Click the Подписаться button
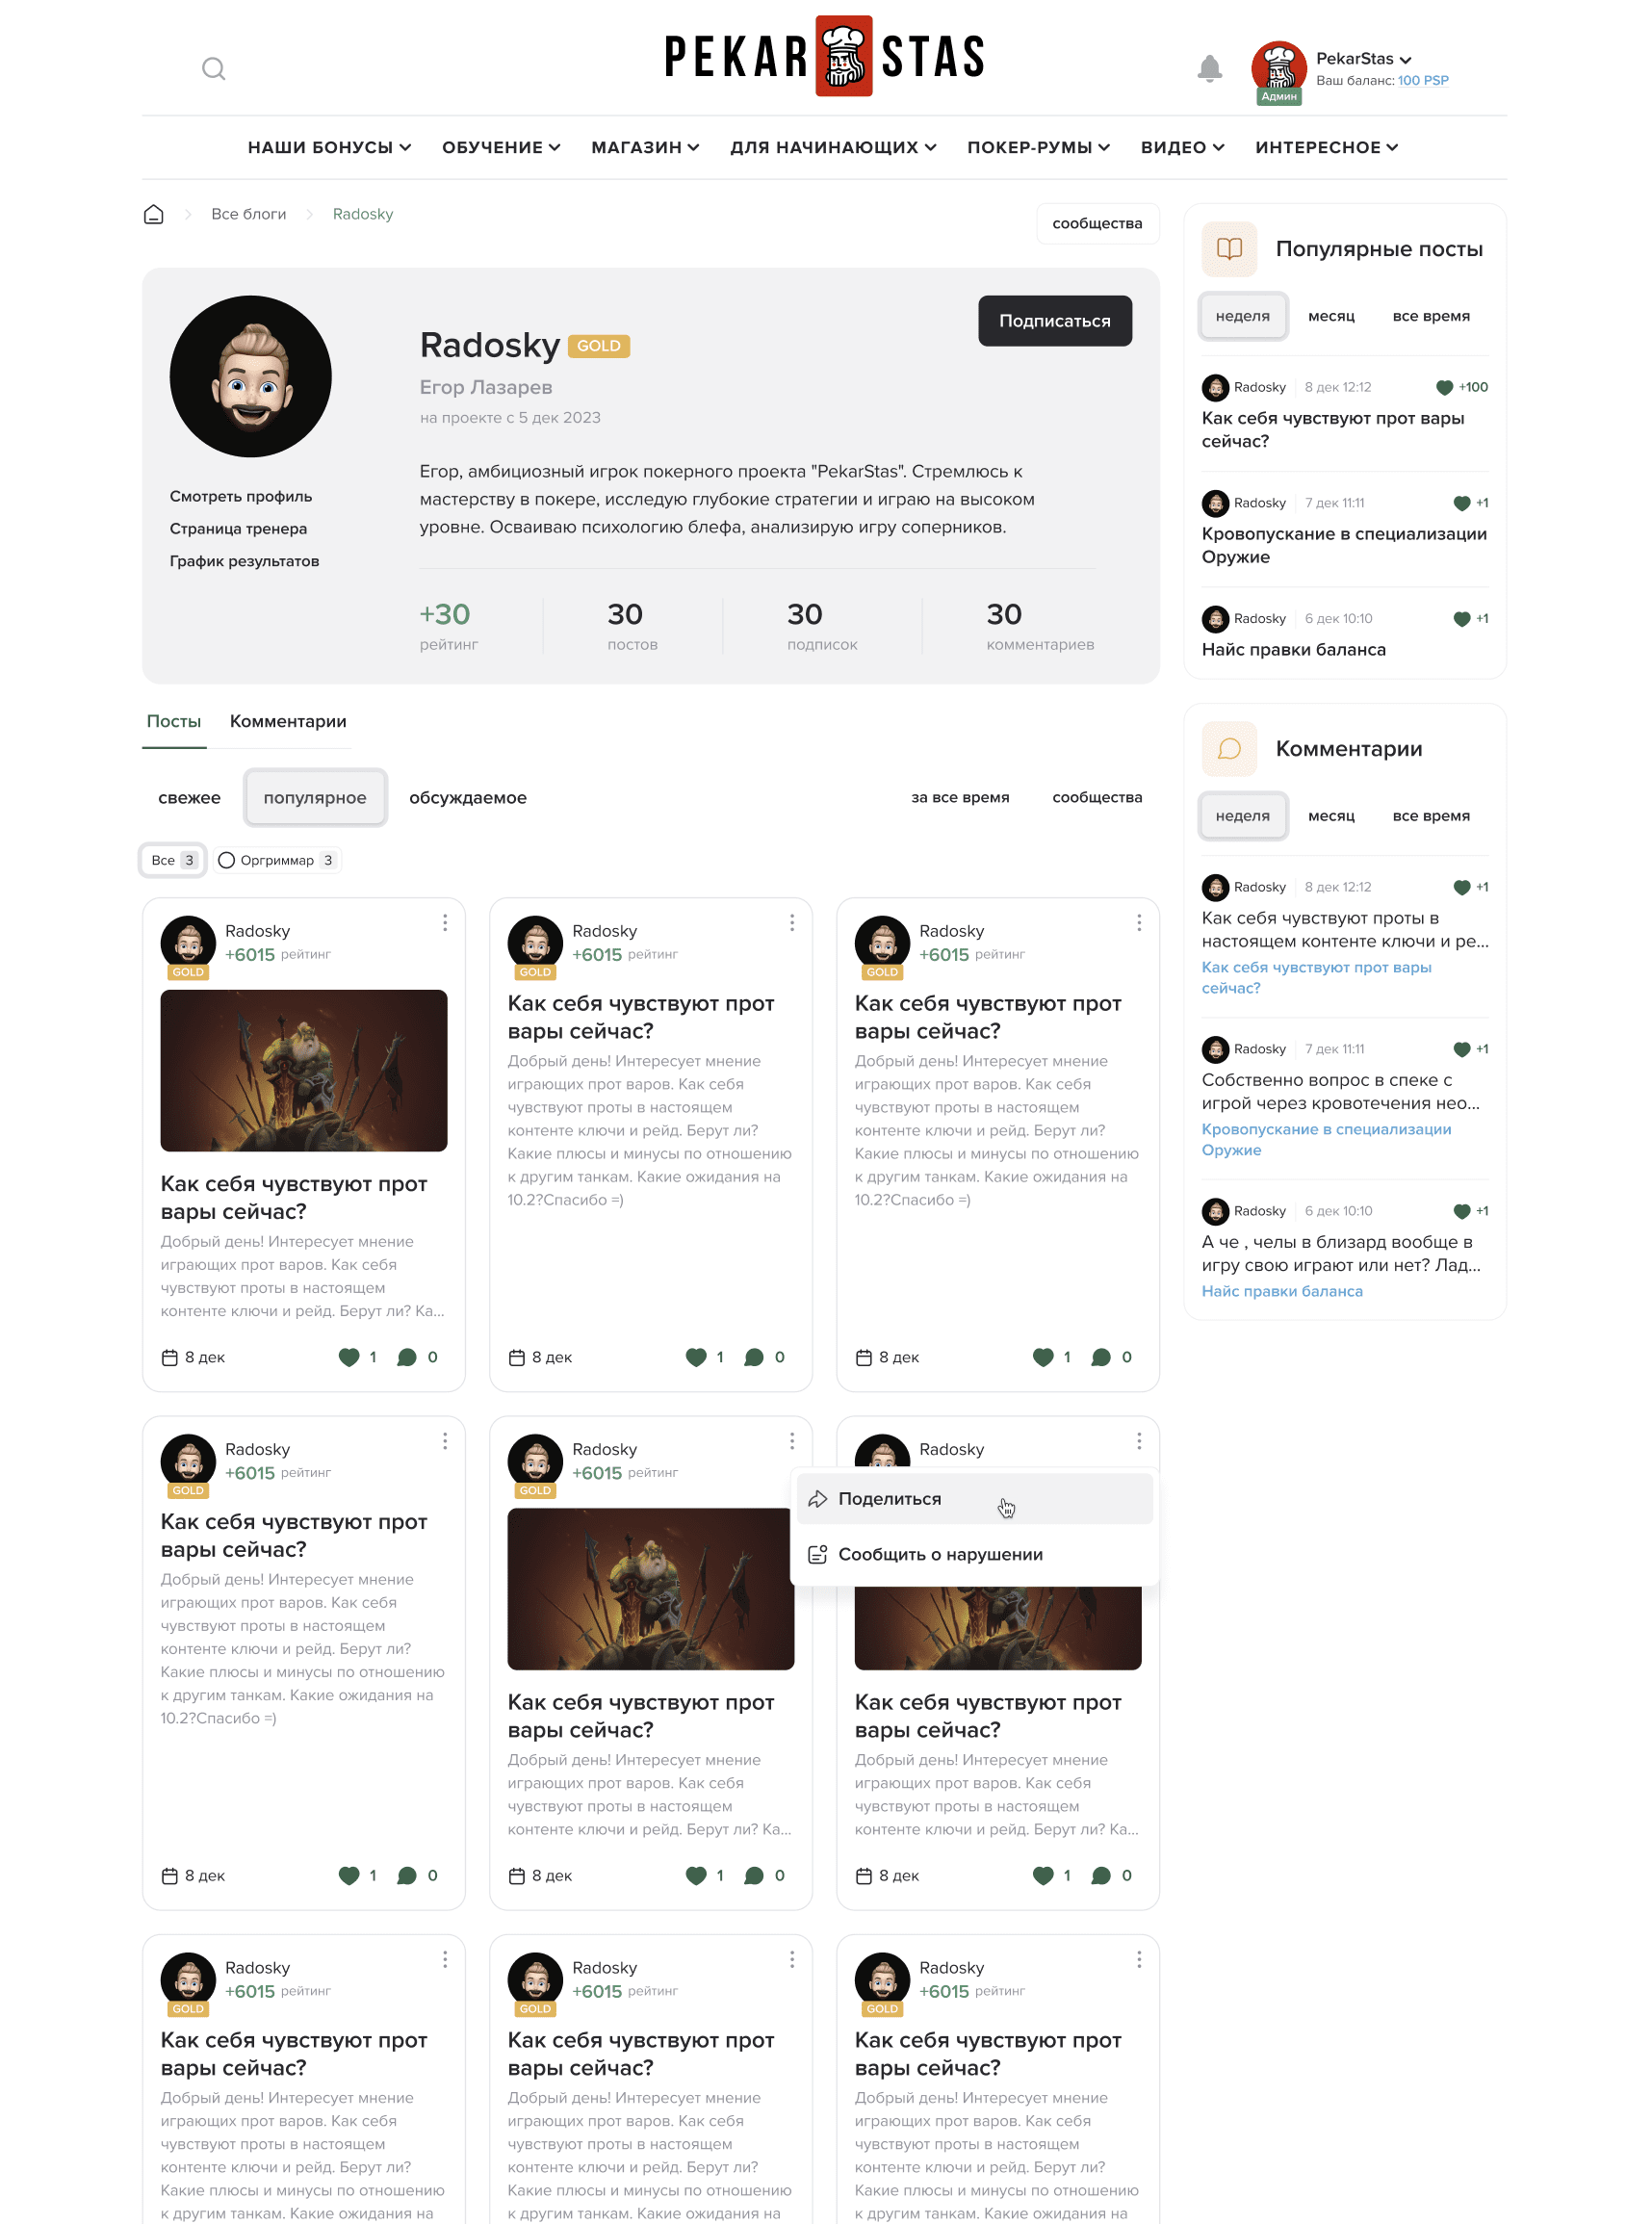The image size is (1652, 2224). tap(1055, 321)
